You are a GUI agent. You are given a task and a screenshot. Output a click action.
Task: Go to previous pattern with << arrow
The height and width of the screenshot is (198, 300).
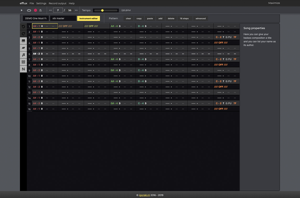click(x=50, y=10)
